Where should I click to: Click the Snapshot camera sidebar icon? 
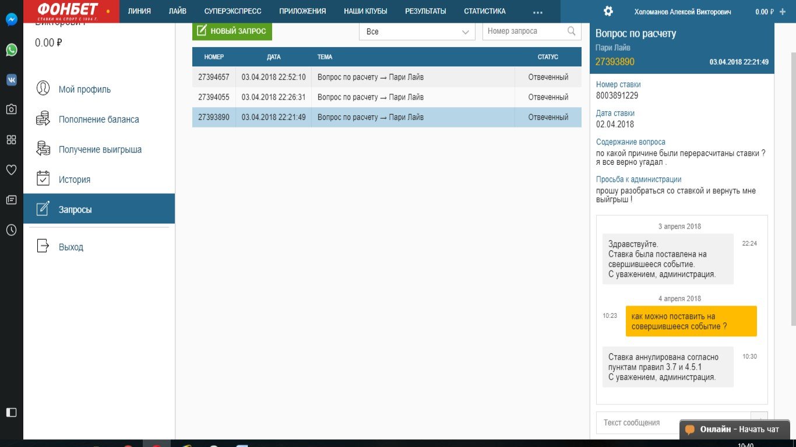(11, 109)
